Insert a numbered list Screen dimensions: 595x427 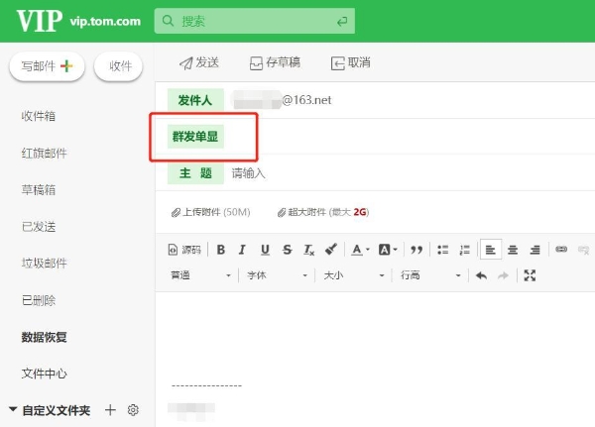(464, 250)
